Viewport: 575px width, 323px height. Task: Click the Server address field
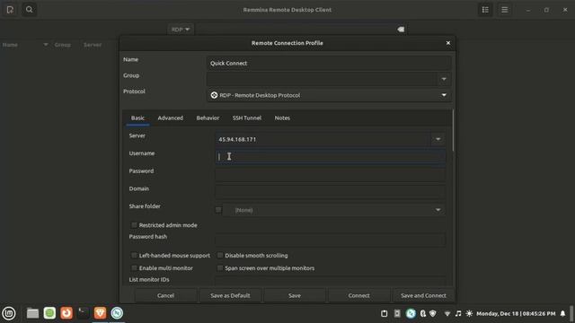click(x=323, y=139)
